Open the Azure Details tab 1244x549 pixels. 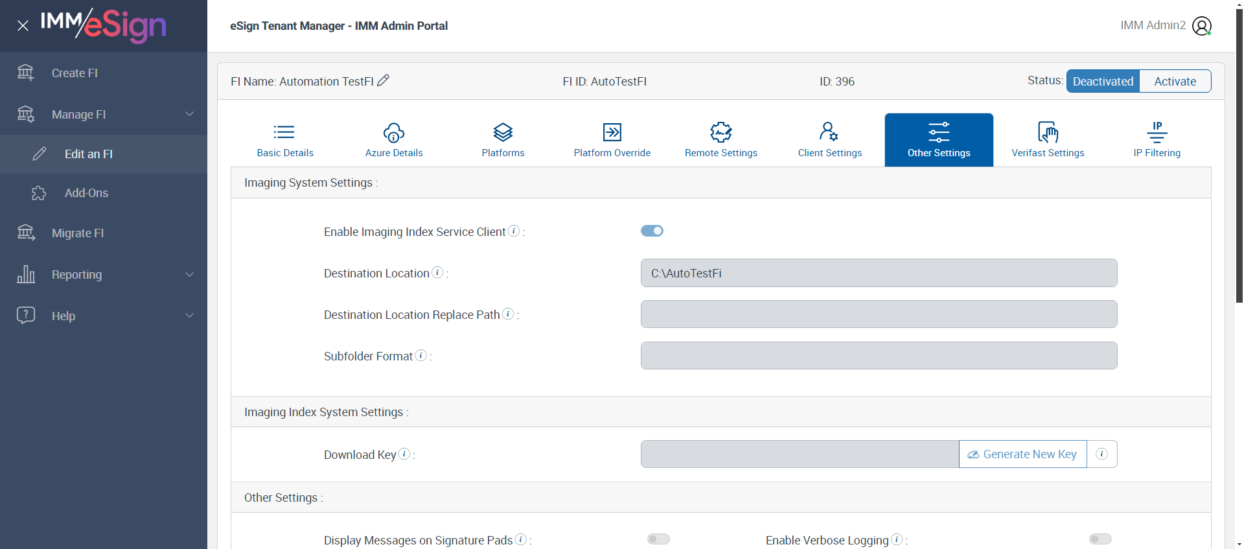click(394, 140)
